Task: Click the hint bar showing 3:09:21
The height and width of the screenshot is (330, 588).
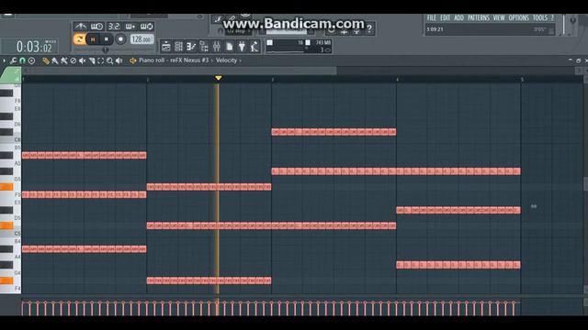Action: point(490,29)
